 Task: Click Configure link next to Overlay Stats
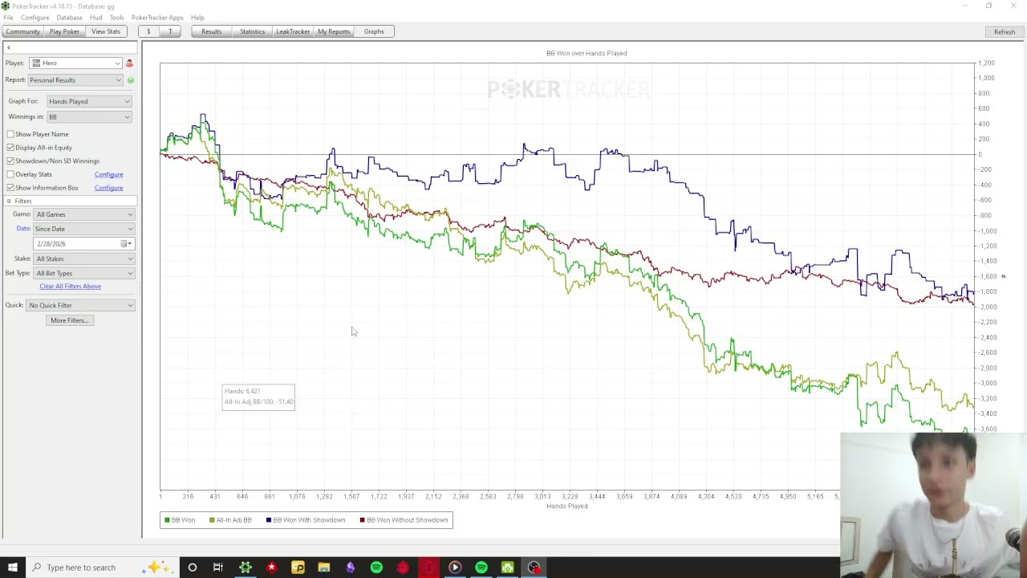click(x=108, y=174)
